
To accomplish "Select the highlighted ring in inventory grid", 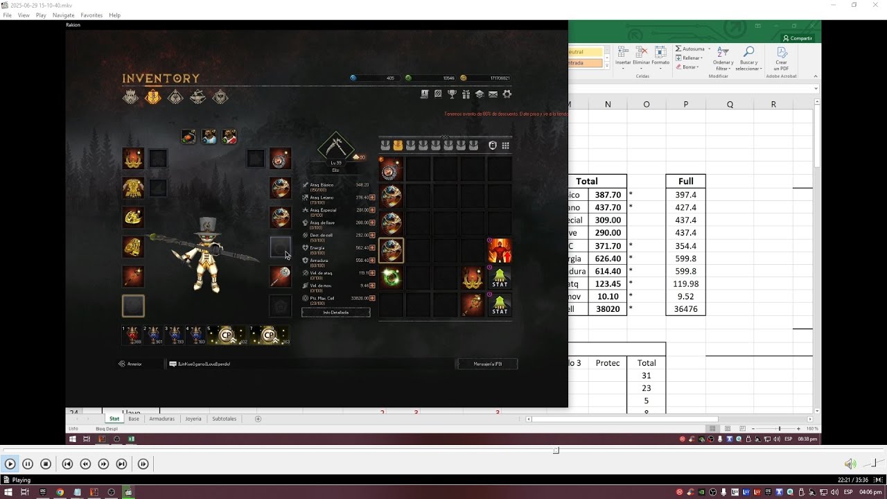I will [x=392, y=250].
